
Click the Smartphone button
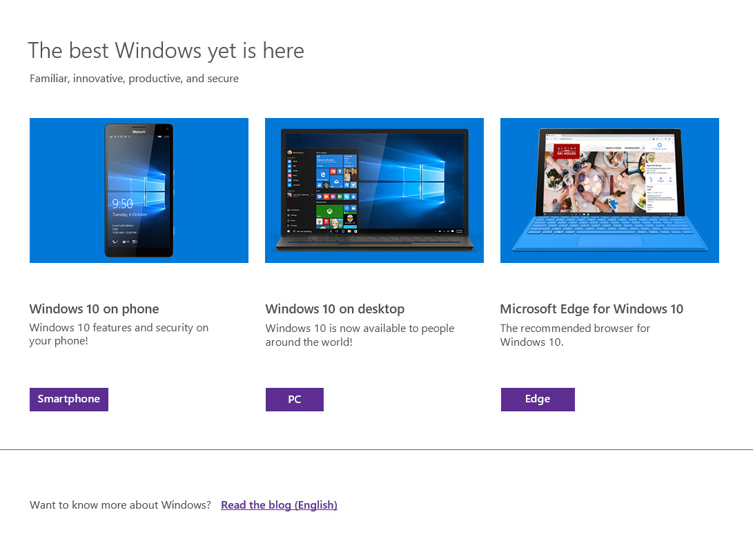(x=68, y=399)
